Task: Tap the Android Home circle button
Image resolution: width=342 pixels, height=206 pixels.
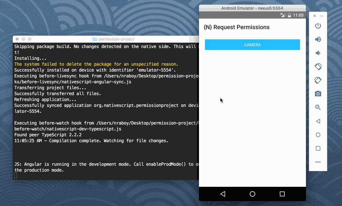Action: pyautogui.click(x=252, y=194)
